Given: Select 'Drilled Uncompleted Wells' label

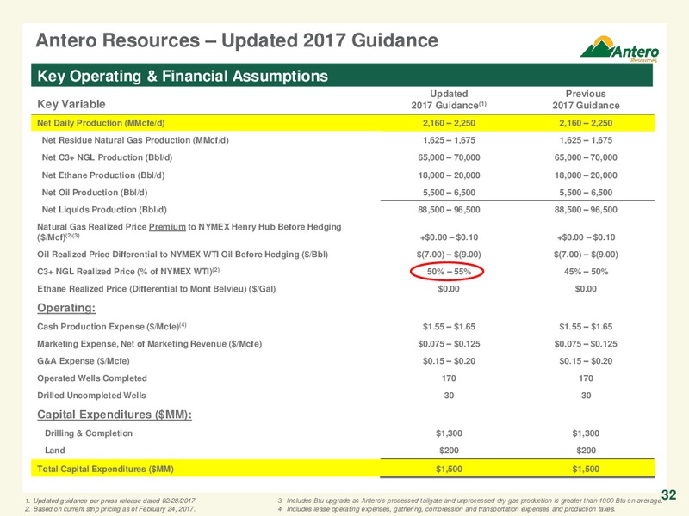Looking at the screenshot, I should click(91, 395).
